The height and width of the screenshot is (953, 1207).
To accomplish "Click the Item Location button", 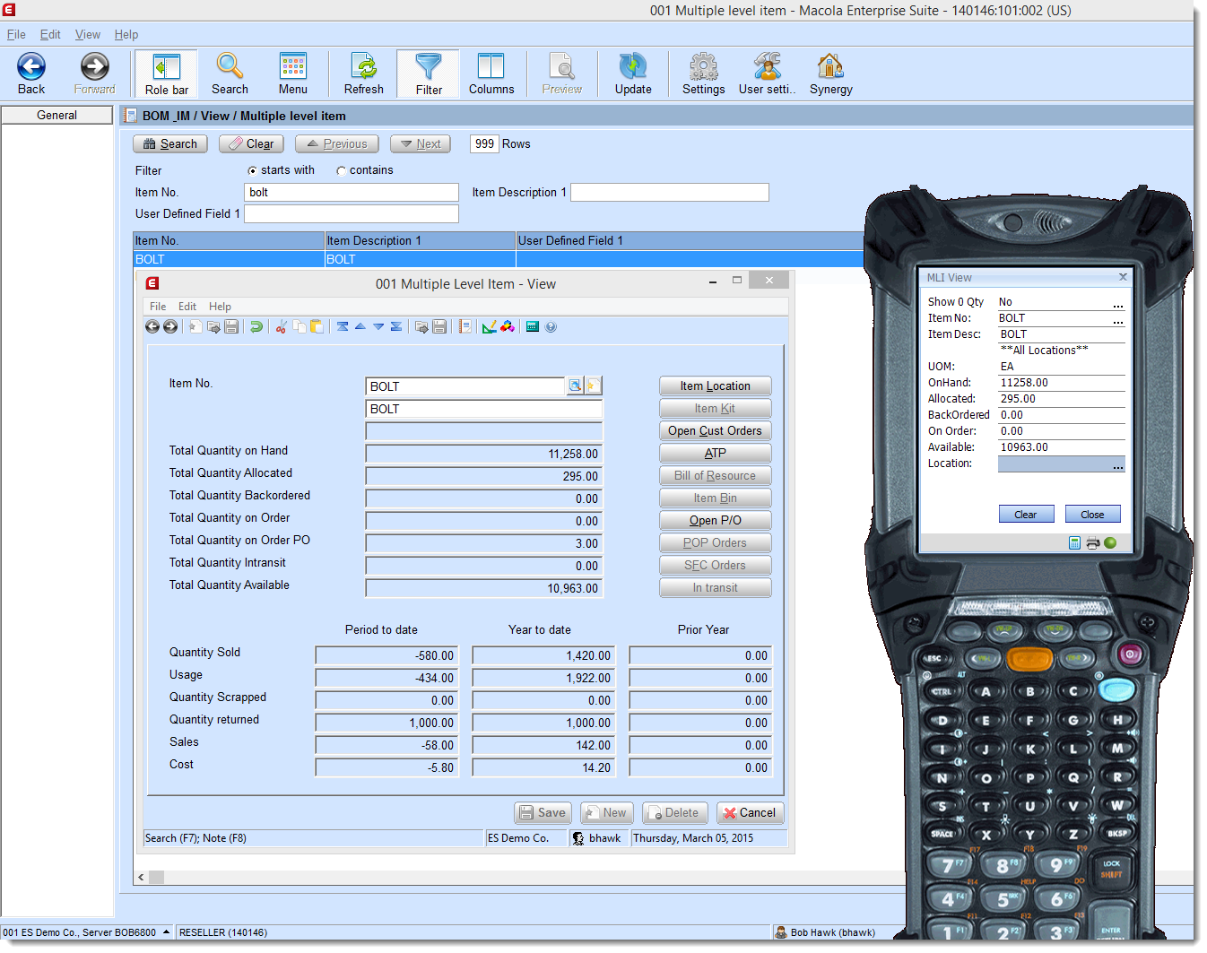I will 715,386.
